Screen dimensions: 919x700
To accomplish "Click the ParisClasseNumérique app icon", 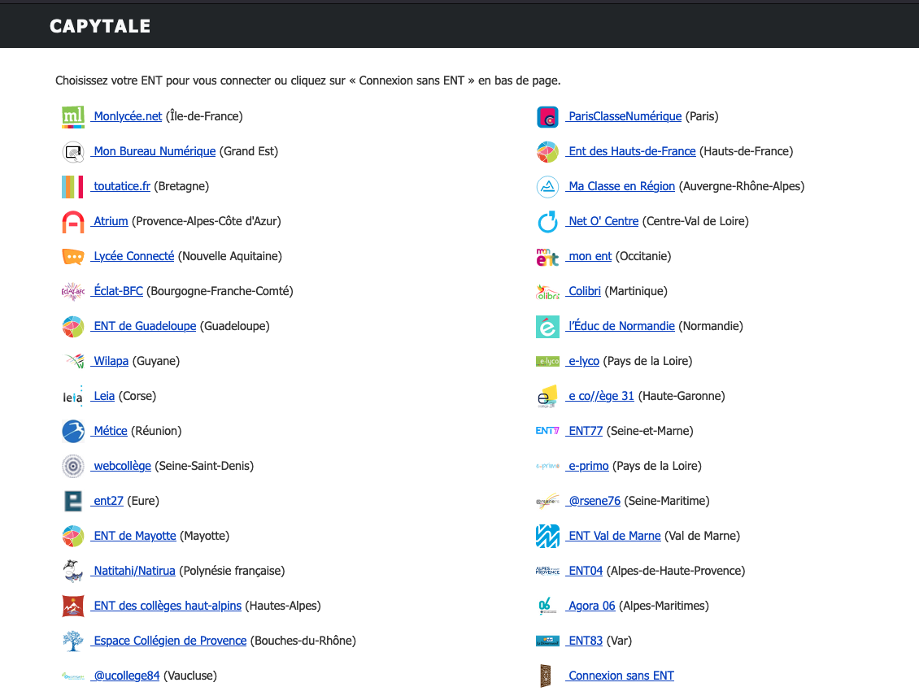I will click(547, 117).
